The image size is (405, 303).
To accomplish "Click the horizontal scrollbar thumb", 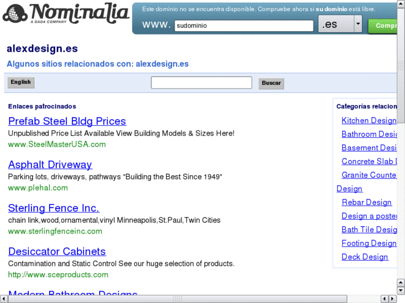I will pyautogui.click(x=178, y=299).
